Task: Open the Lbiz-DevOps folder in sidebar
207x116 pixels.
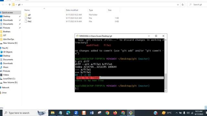Action: click(x=8, y=39)
